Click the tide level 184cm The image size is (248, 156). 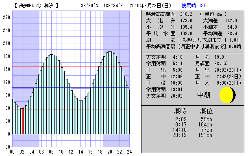coord(205,124)
